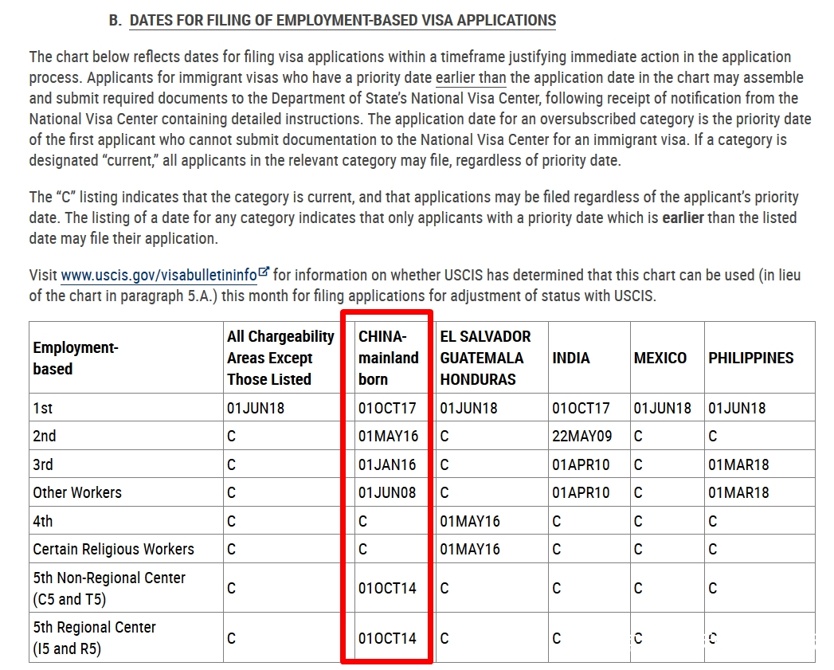This screenshot has width=834, height=670.
Task: Click India 2nd preference date 22MAY09
Action: pyautogui.click(x=581, y=436)
